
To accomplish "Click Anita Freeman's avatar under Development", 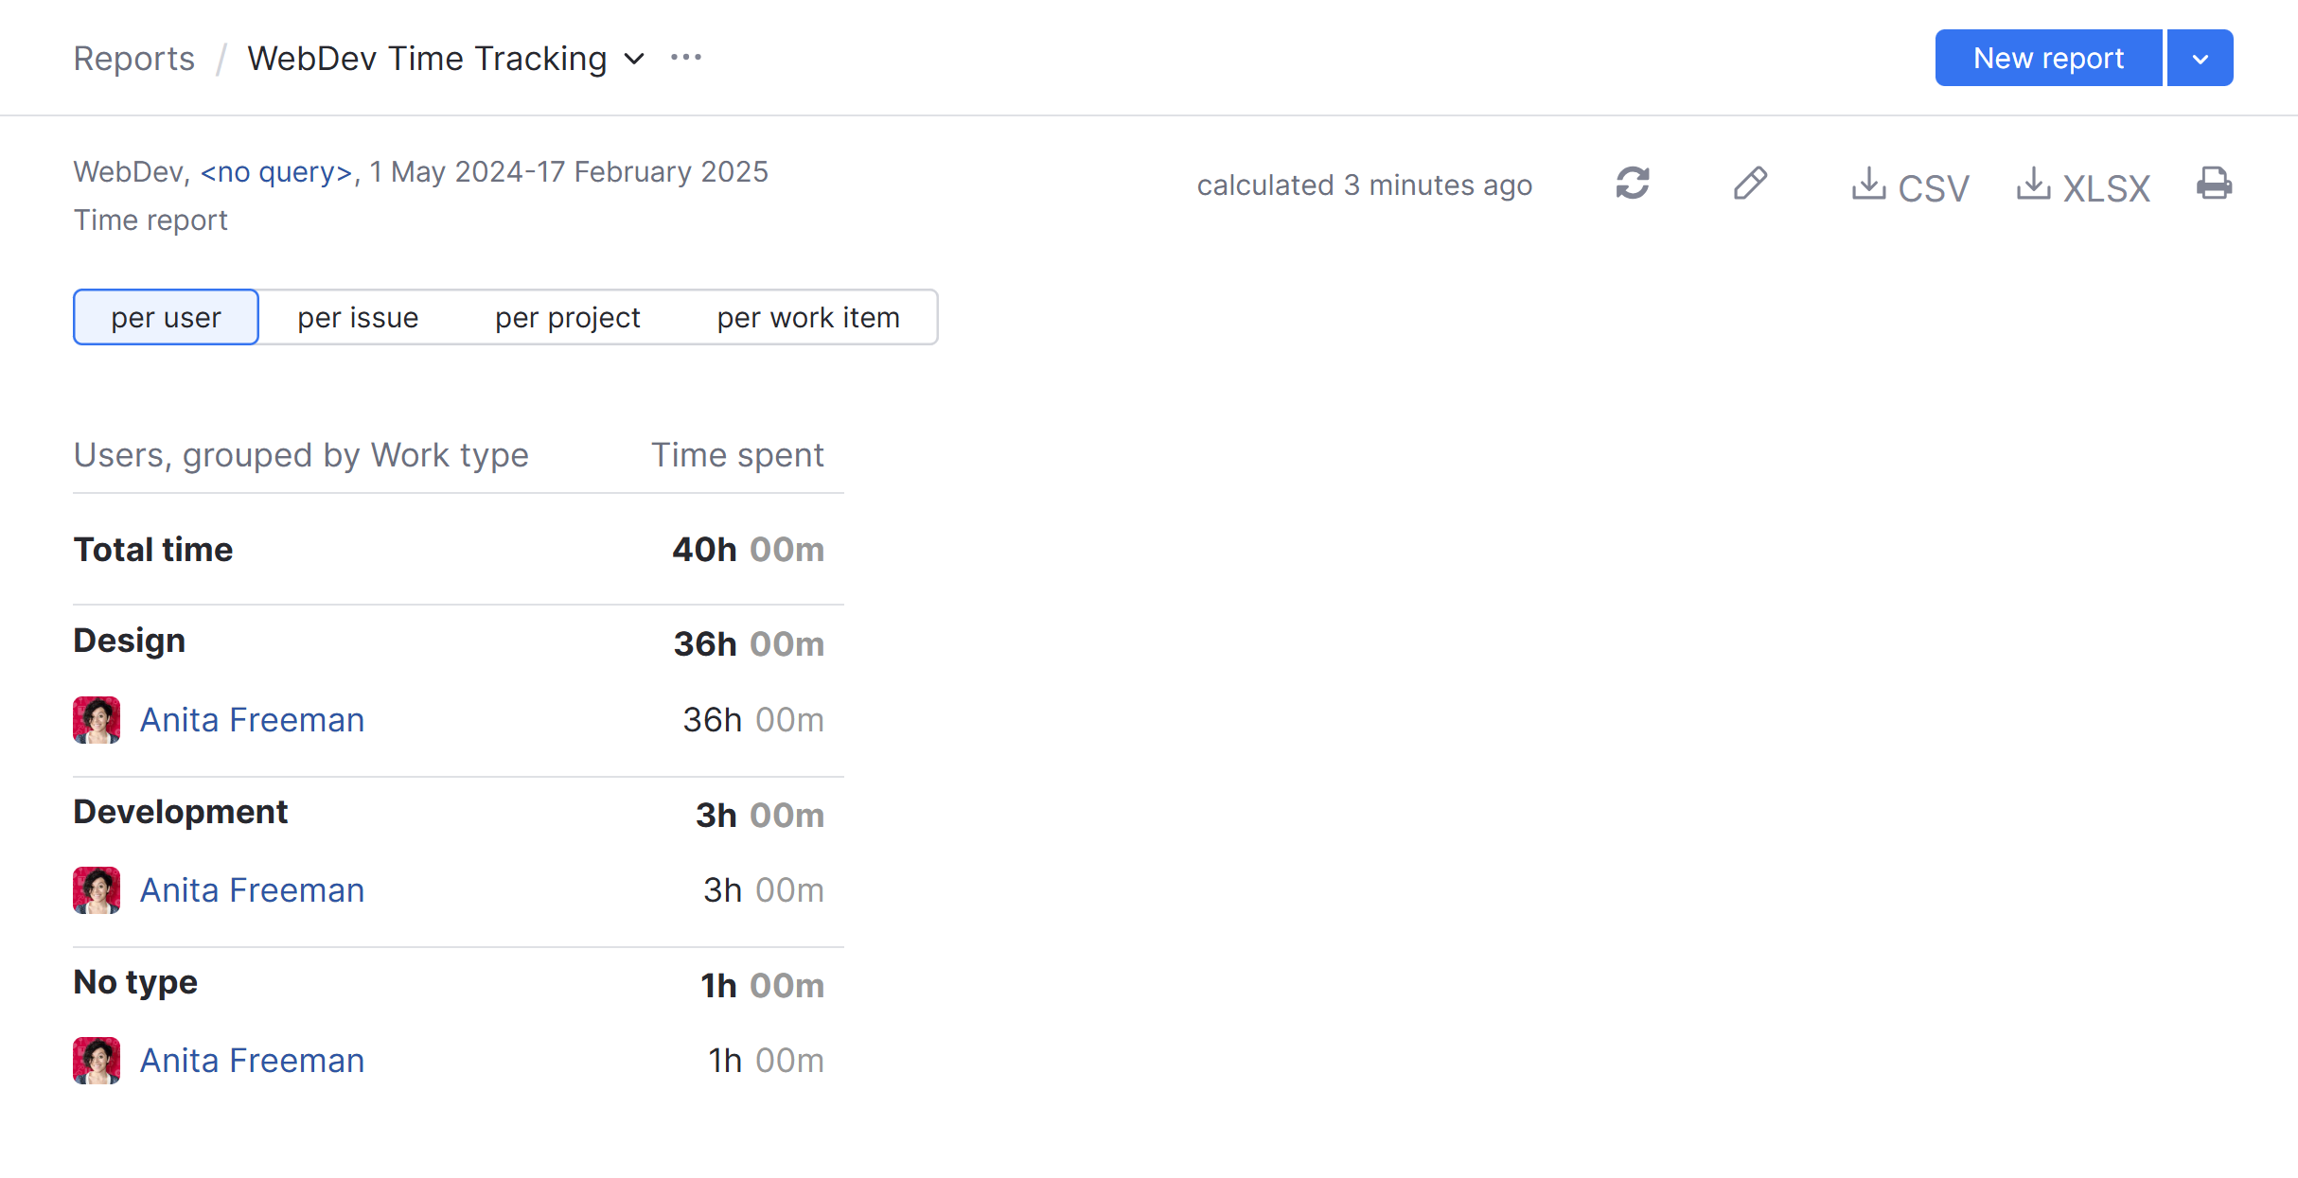I will point(97,889).
